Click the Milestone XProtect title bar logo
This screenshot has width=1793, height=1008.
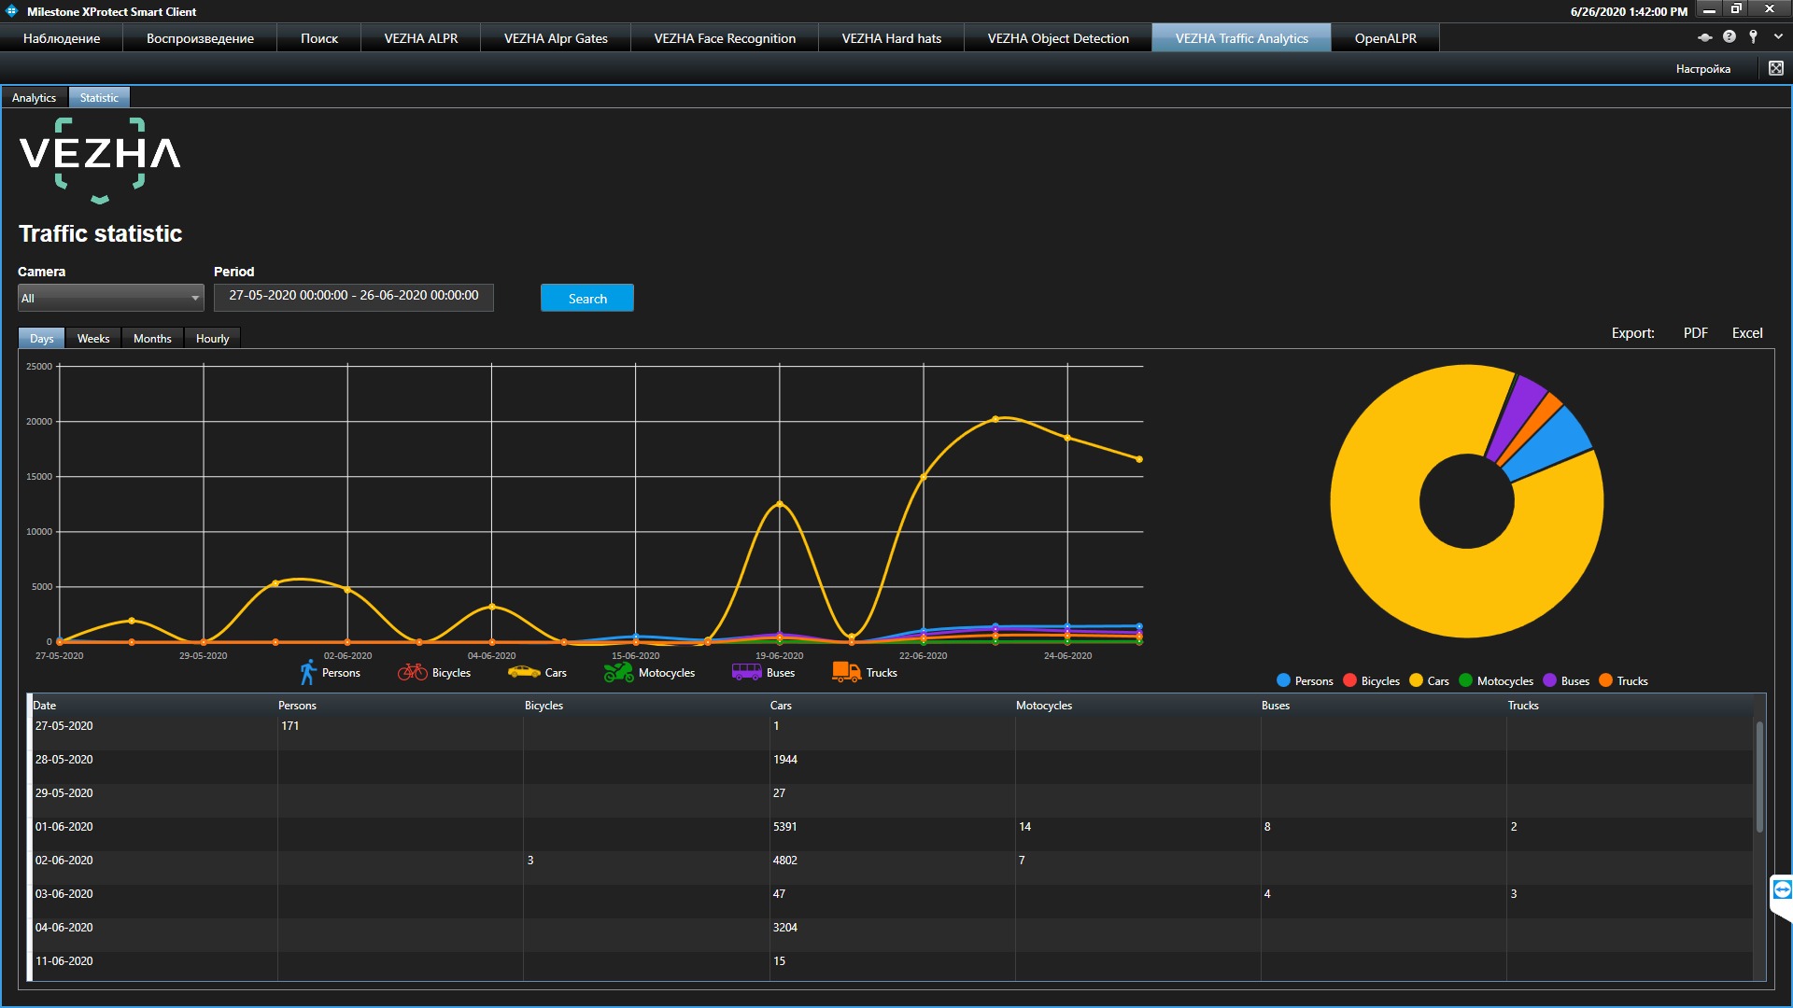(x=11, y=11)
